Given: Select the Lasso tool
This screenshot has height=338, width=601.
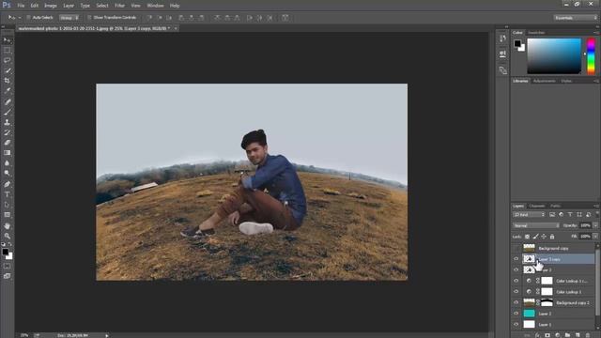Looking at the screenshot, I should (8, 60).
